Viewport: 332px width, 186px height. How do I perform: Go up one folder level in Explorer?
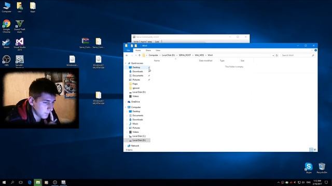(140, 55)
